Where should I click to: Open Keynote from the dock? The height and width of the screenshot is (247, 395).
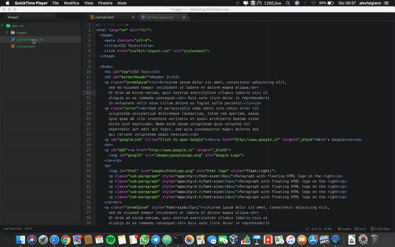click(257, 240)
